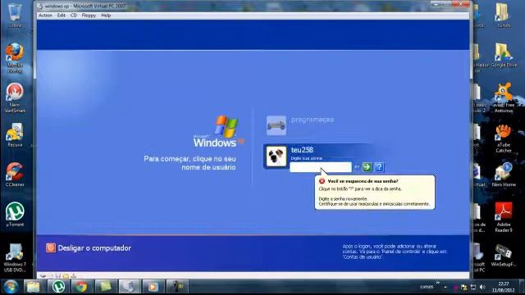Open the Adobe Reader 9 shortcut
525x295 pixels.
point(504,216)
